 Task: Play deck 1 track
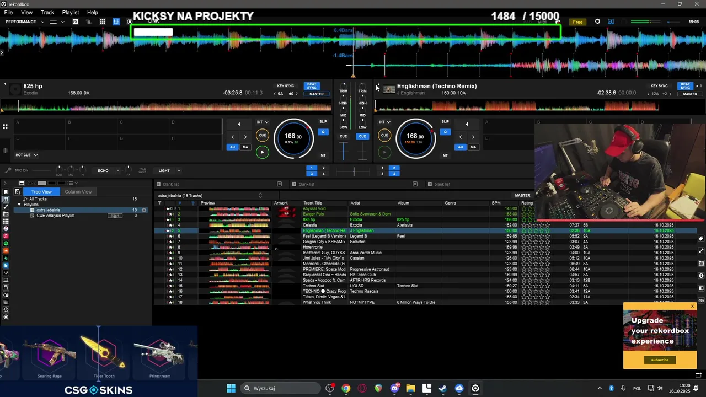(x=263, y=152)
